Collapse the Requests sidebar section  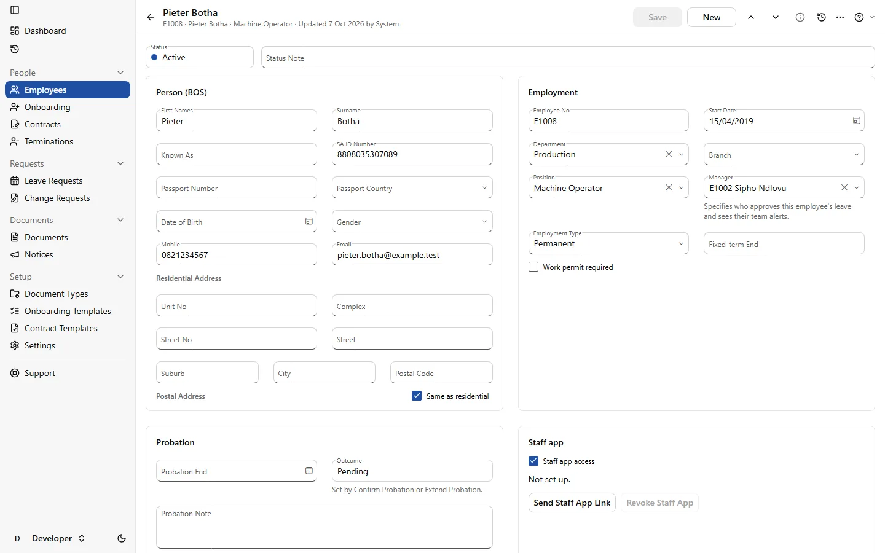tap(120, 163)
